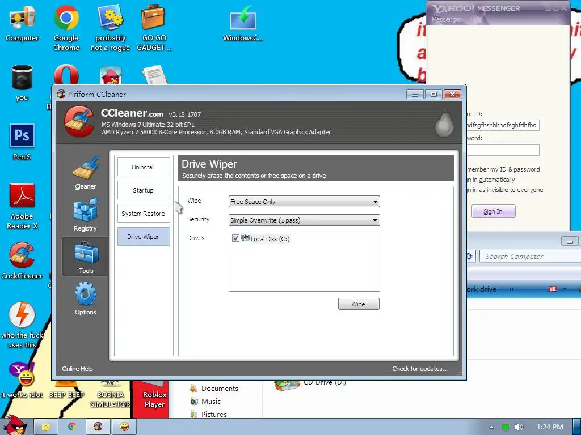The image size is (581, 435).
Task: Open the Options gear section
Action: [x=86, y=298]
